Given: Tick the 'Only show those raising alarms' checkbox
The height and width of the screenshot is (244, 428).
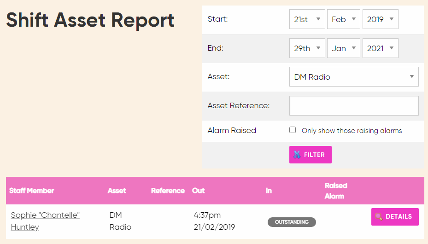Looking at the screenshot, I should (x=293, y=130).
